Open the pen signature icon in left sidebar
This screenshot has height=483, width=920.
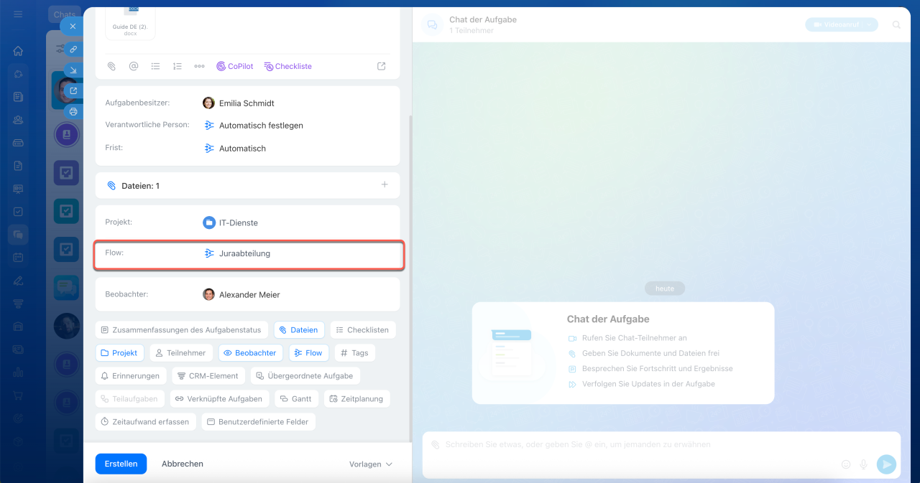[x=18, y=280]
